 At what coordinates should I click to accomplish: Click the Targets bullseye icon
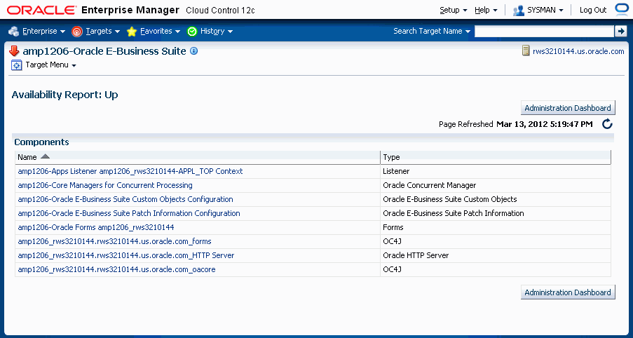tap(76, 31)
